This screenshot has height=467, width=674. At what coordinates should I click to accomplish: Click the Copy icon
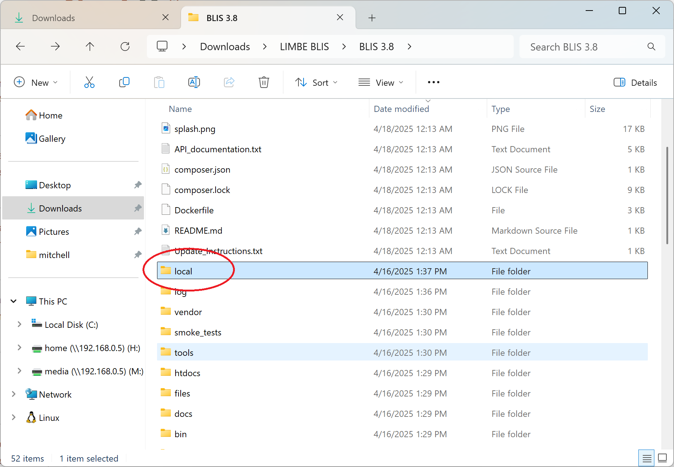pyautogui.click(x=124, y=82)
